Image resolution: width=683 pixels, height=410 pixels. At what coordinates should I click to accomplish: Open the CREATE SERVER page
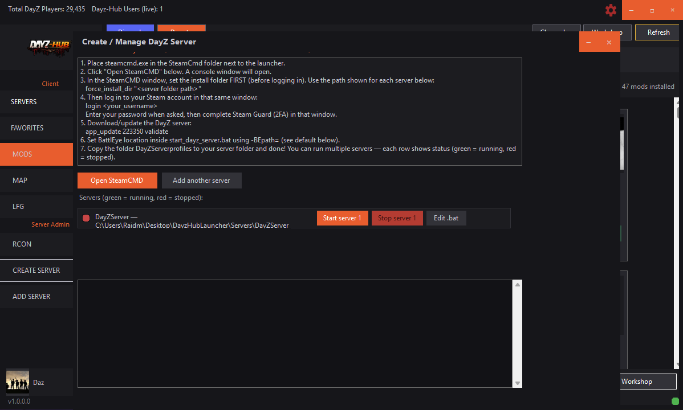pos(36,270)
